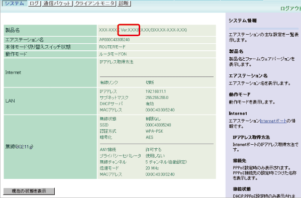
Task: Go to the 診断 tab
Action: [124, 3]
